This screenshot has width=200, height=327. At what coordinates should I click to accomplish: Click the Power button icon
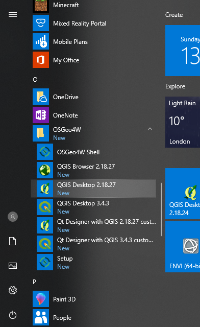(x=13, y=315)
